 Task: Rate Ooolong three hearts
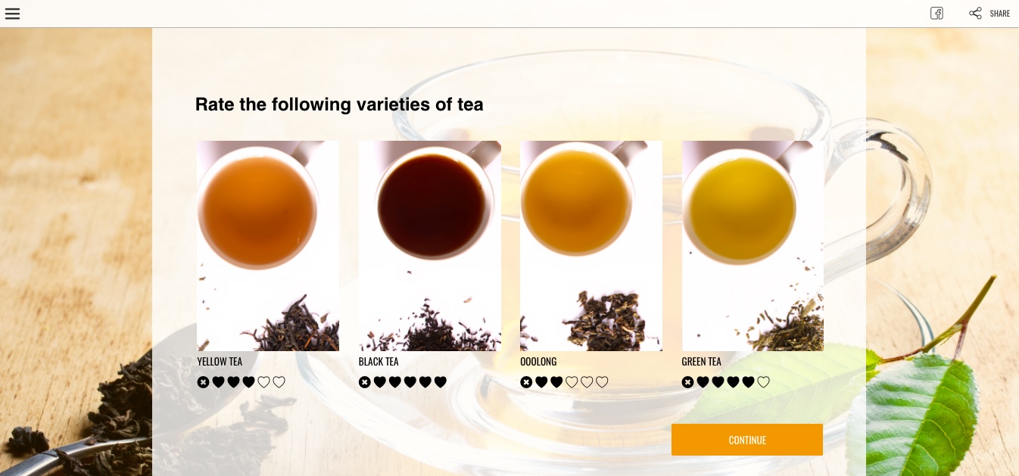(x=572, y=382)
